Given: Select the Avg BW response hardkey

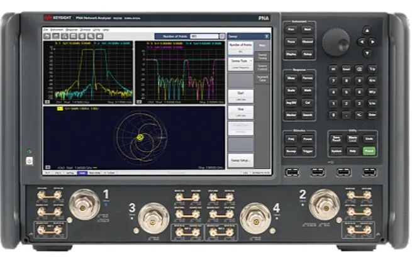Looking at the screenshot, I should pyautogui.click(x=291, y=103).
